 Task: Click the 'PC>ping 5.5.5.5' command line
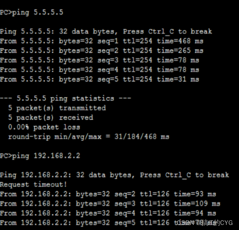31,12
